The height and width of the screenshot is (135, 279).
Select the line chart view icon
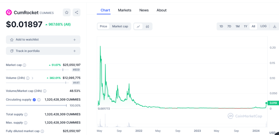click(138, 26)
